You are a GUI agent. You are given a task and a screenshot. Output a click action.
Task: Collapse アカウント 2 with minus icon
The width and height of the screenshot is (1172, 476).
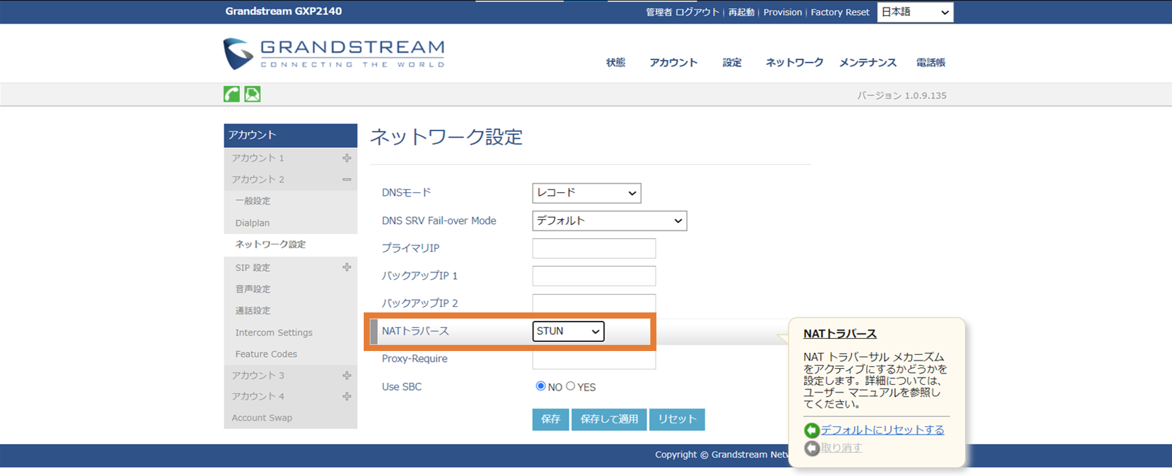347,179
